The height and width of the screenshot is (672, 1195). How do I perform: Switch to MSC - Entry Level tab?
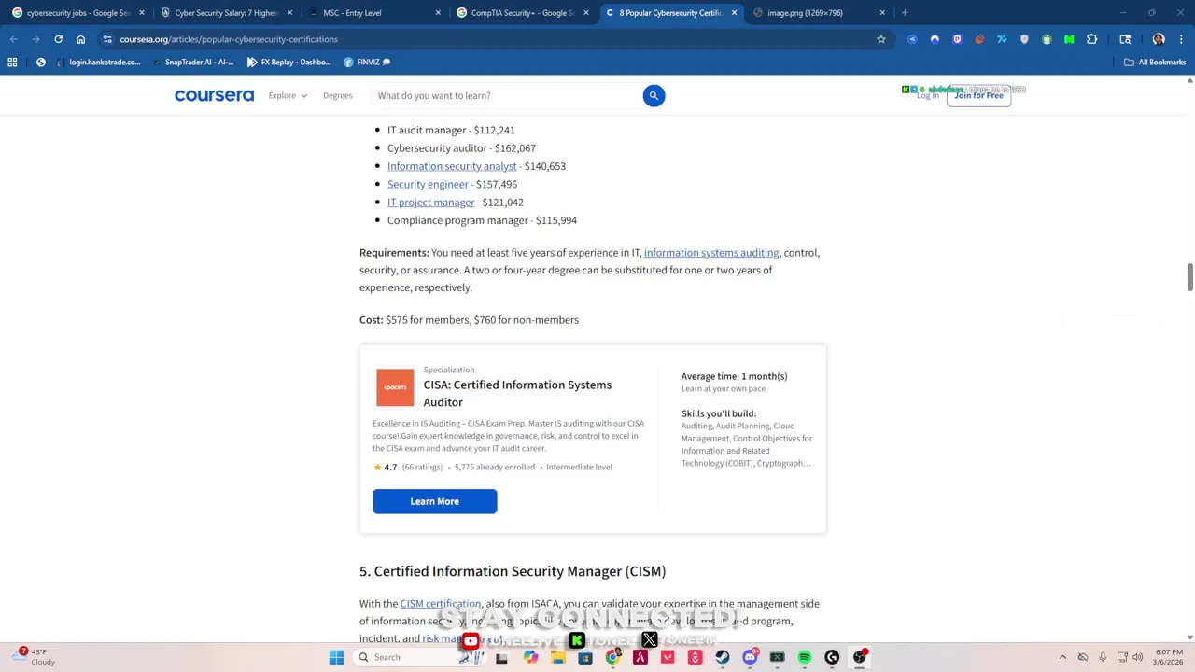[373, 13]
